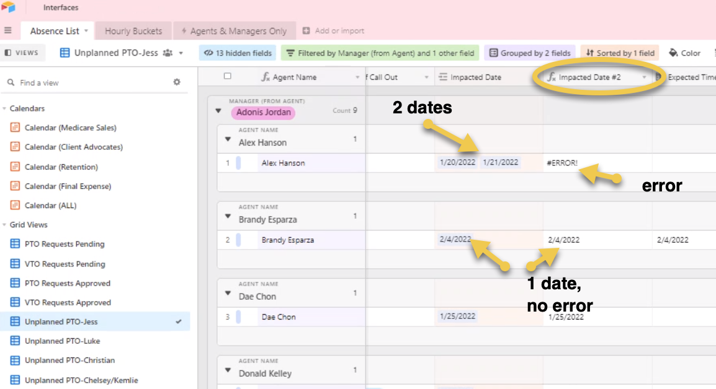Click the Adonis Jordan pink tag
Image resolution: width=716 pixels, height=389 pixels.
(x=264, y=112)
